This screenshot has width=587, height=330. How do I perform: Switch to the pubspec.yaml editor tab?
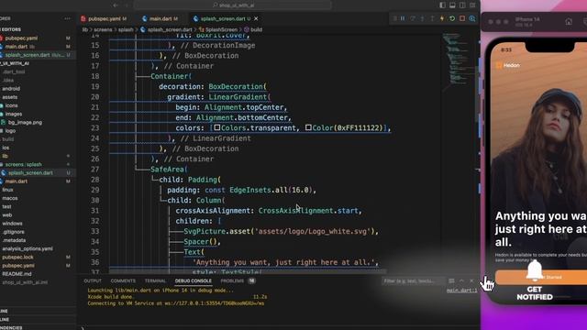tap(104, 18)
